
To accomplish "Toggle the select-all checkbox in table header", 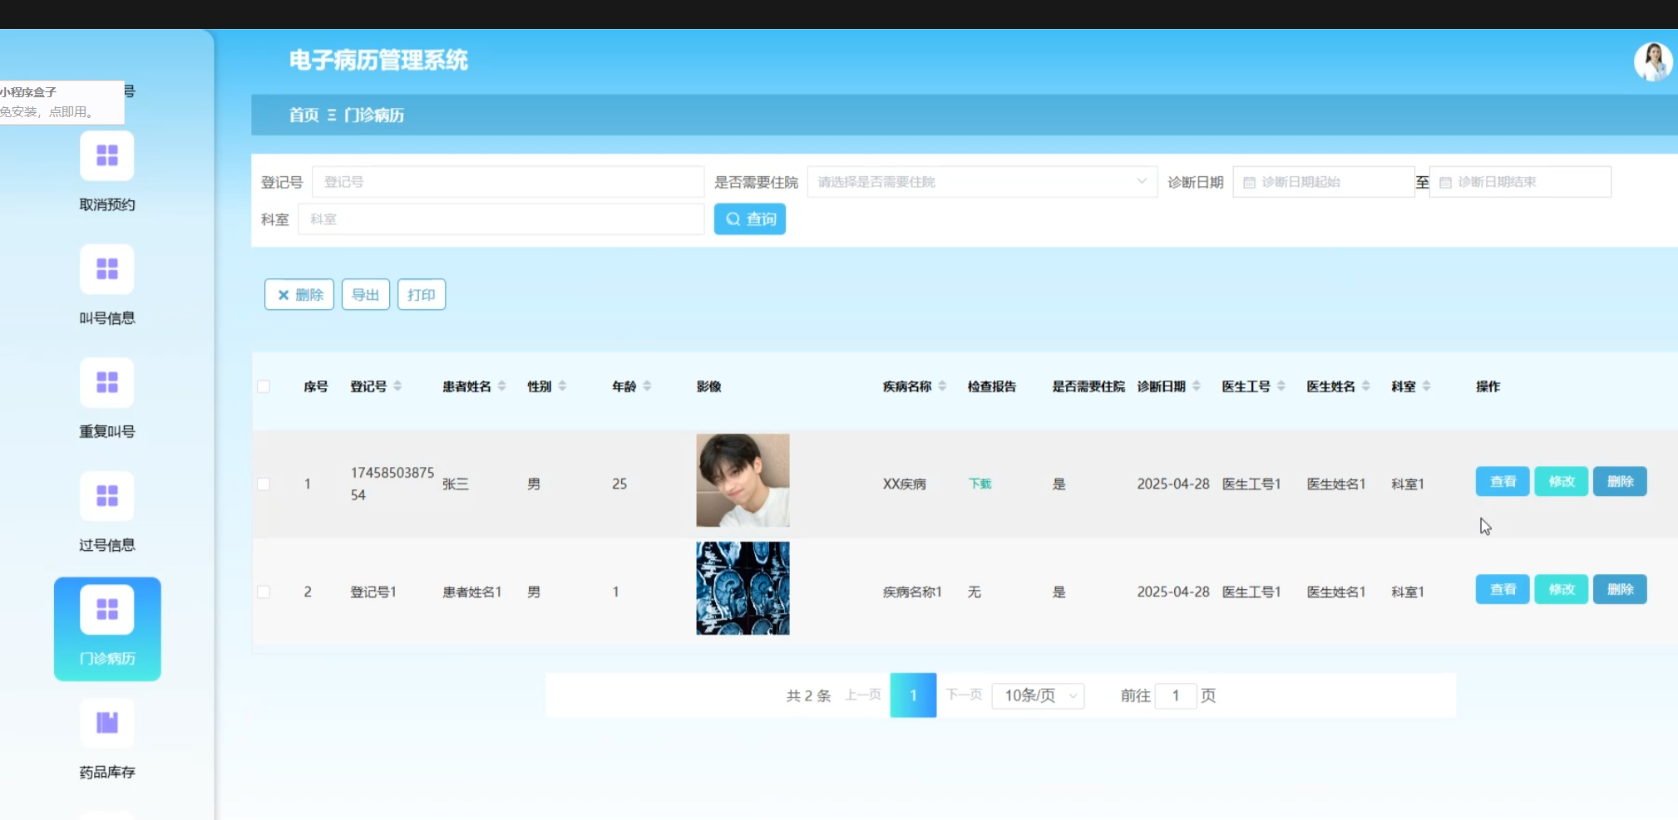I will [x=264, y=386].
